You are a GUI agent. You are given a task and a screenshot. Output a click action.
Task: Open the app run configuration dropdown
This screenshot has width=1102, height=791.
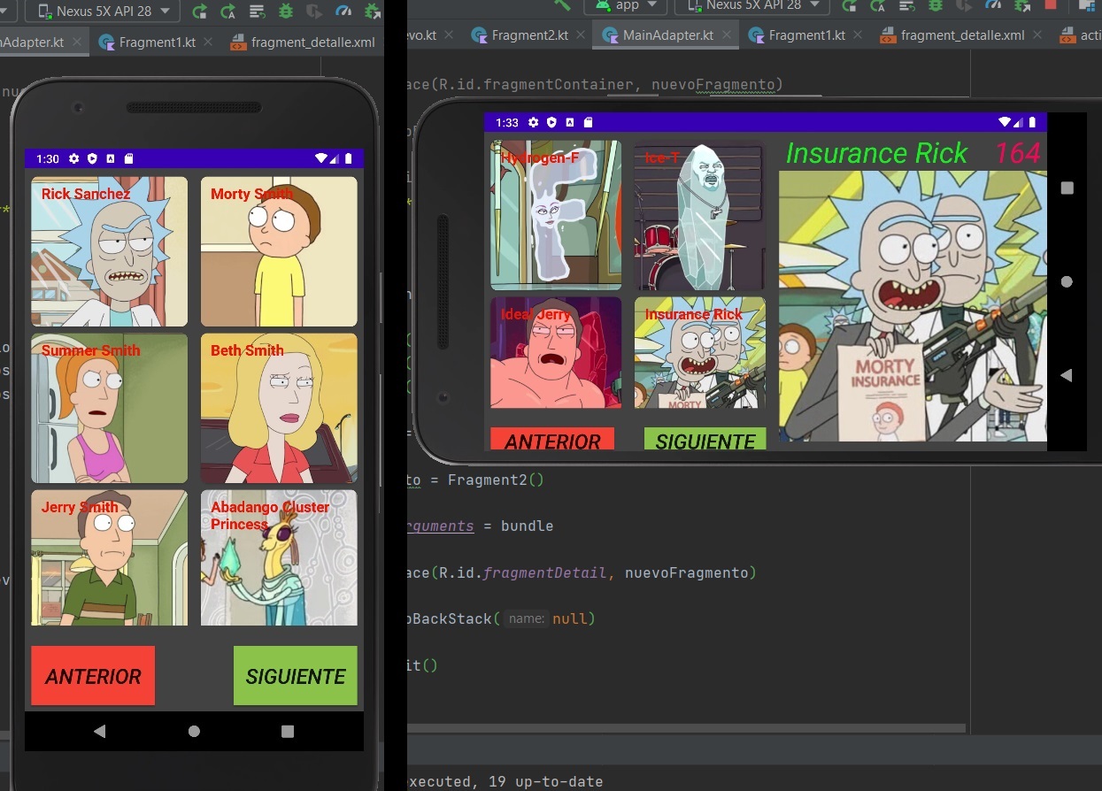tap(626, 6)
